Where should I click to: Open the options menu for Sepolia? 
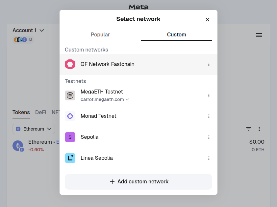pyautogui.click(x=209, y=137)
